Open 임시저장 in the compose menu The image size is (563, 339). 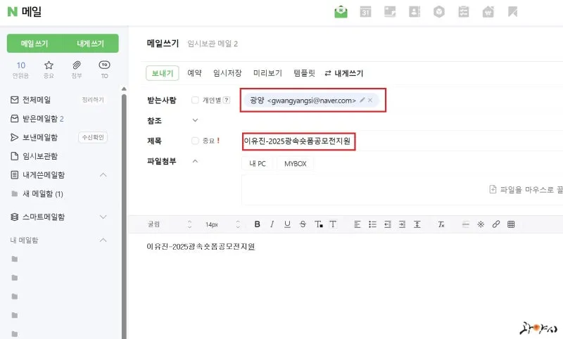click(227, 73)
